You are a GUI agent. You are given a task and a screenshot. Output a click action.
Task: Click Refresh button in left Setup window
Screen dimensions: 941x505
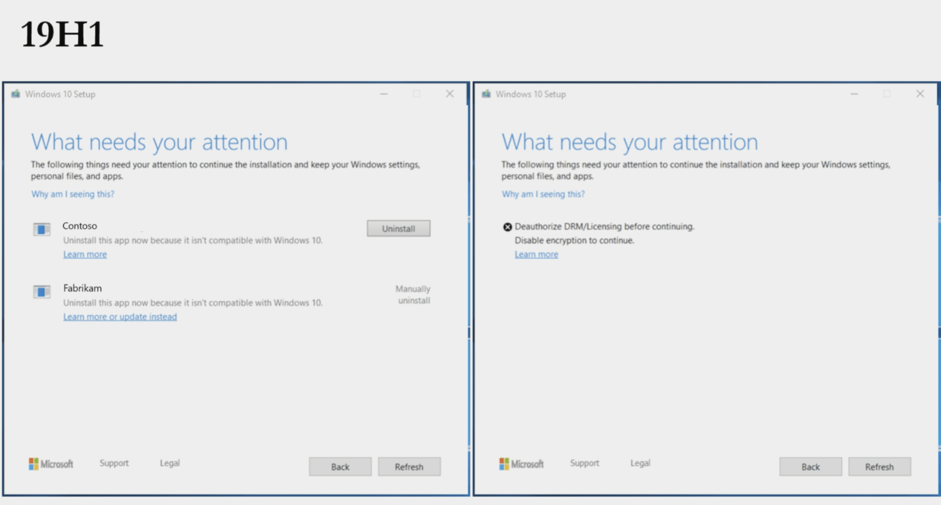[x=409, y=467]
